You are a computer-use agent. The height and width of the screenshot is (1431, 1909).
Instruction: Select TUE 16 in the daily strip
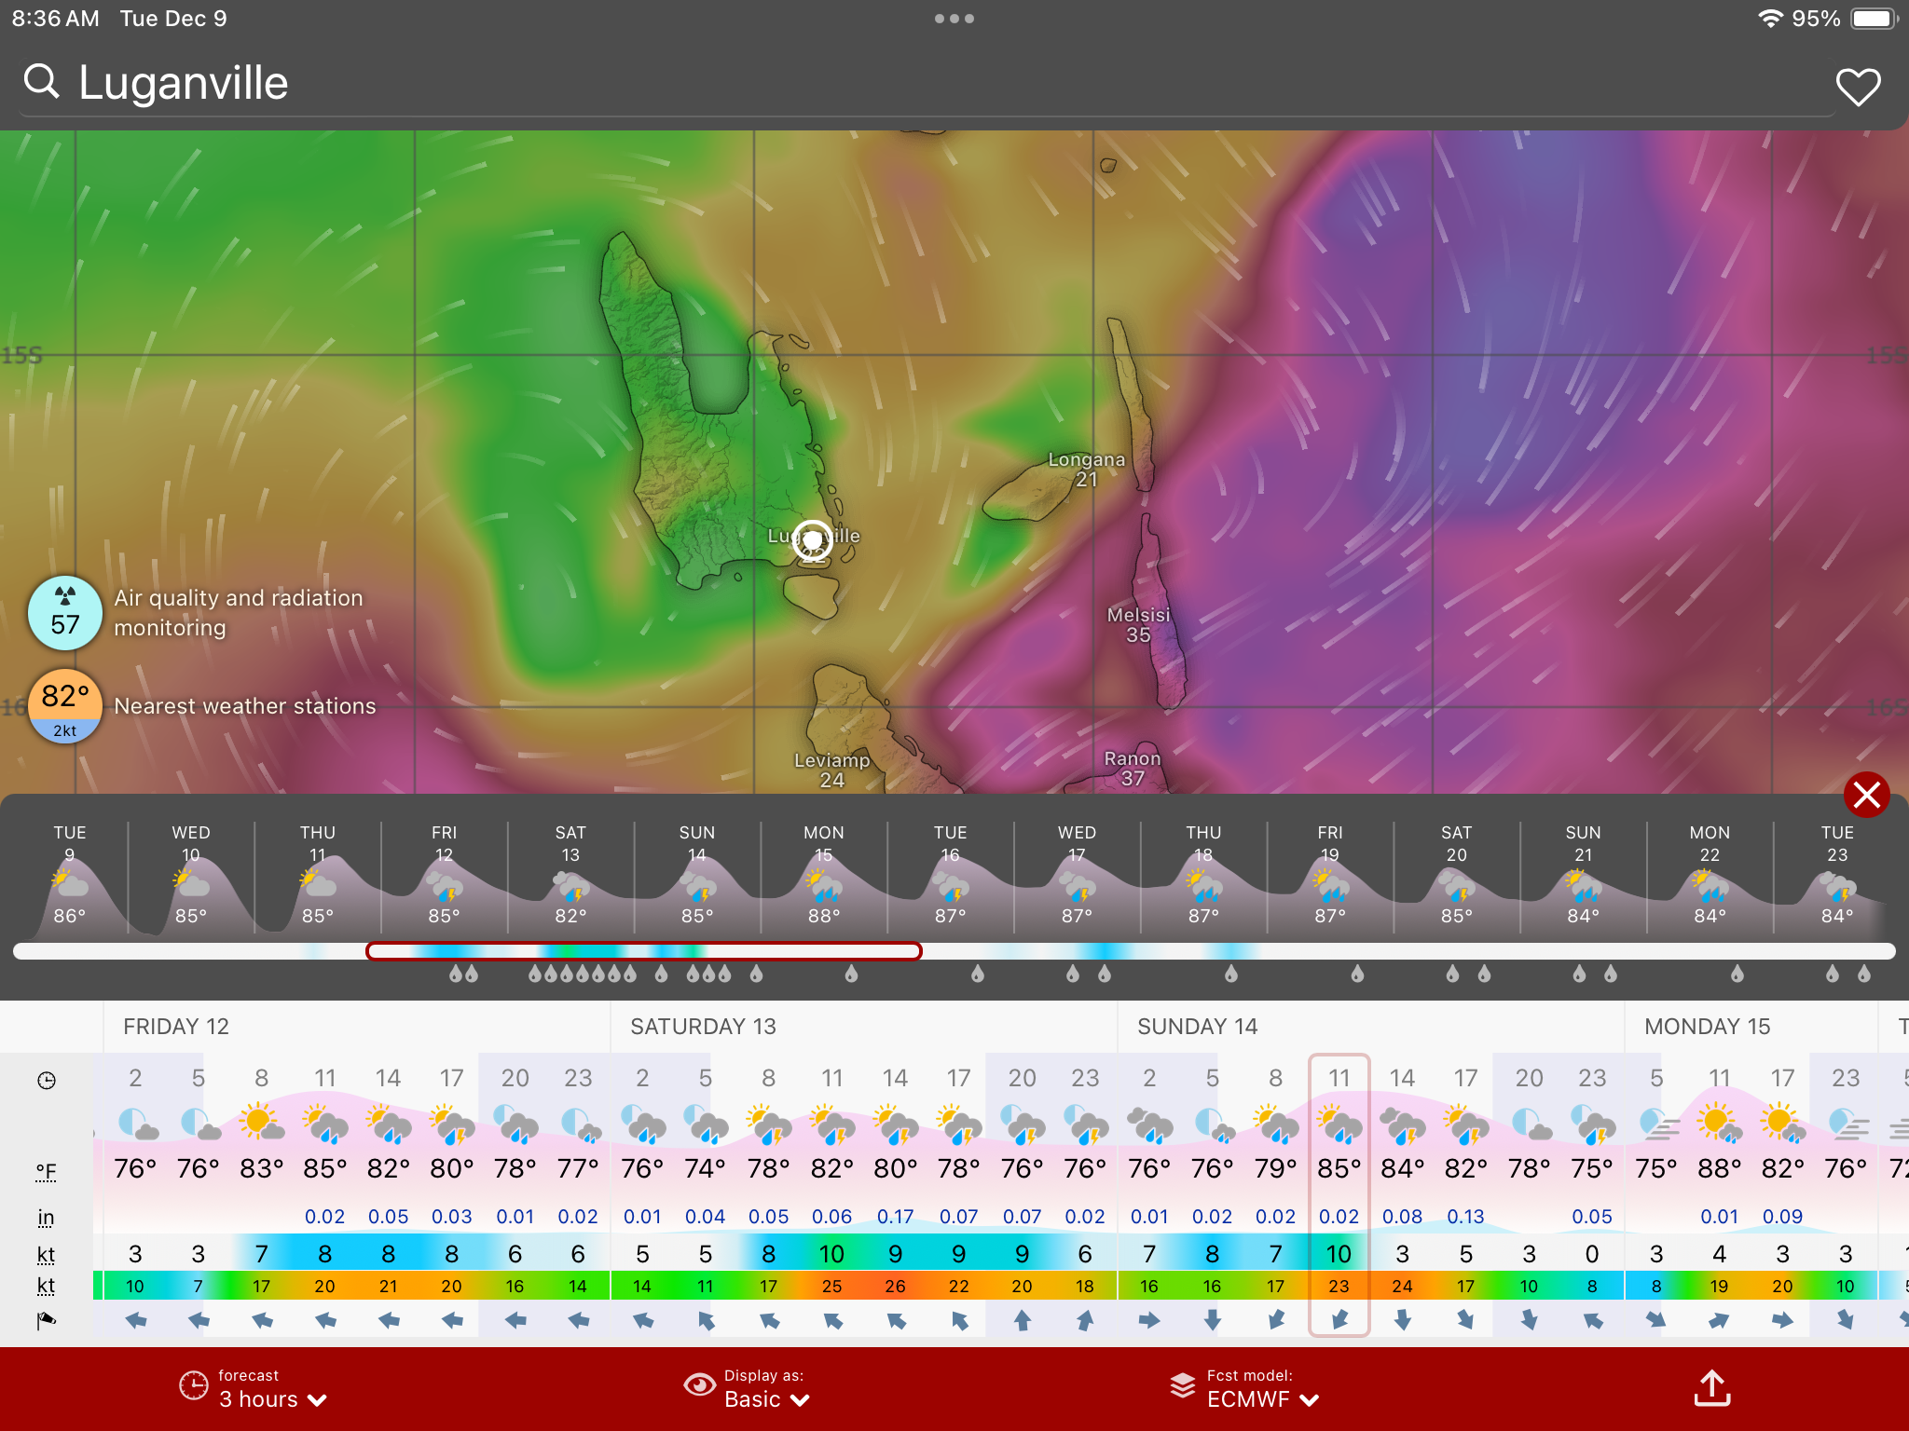point(951,874)
